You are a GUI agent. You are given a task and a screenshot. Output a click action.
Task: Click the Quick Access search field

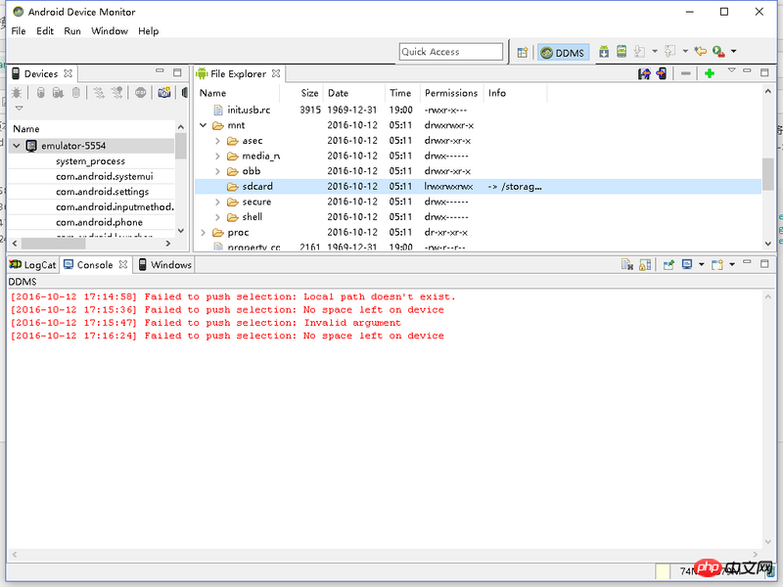450,52
